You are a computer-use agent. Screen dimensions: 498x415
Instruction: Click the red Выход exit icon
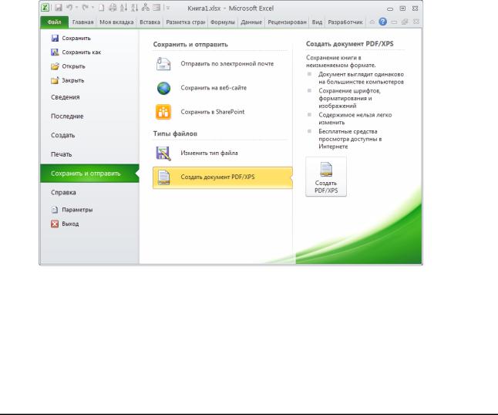tap(55, 224)
